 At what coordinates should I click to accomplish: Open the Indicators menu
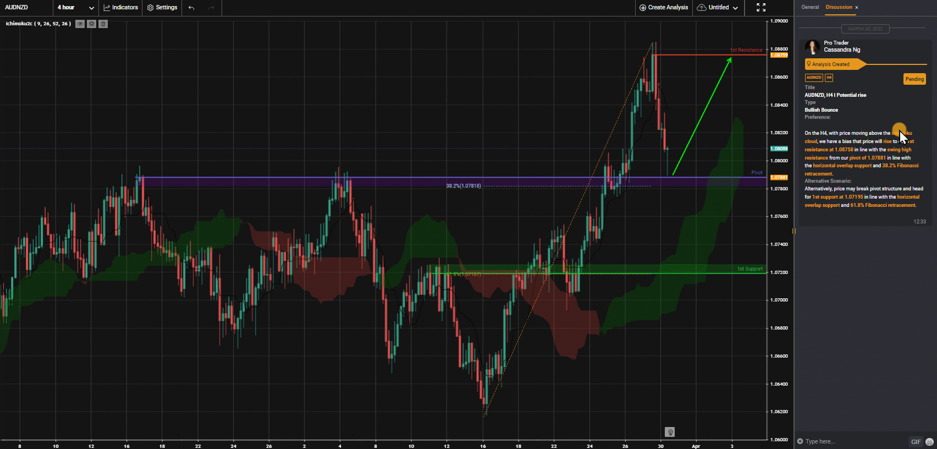pyautogui.click(x=120, y=8)
